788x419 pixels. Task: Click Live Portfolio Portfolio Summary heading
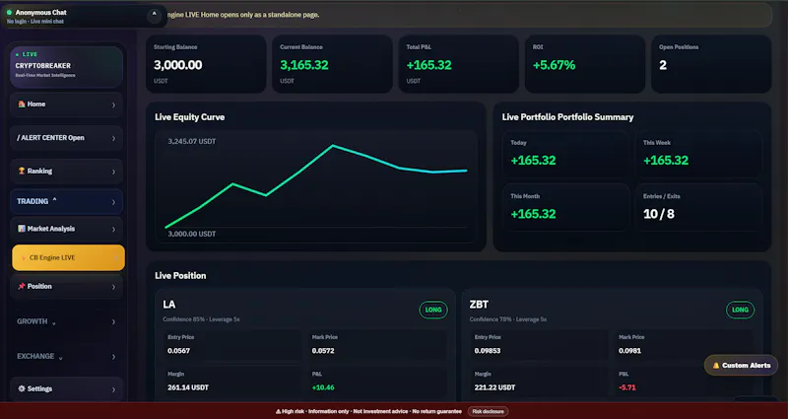(x=568, y=117)
